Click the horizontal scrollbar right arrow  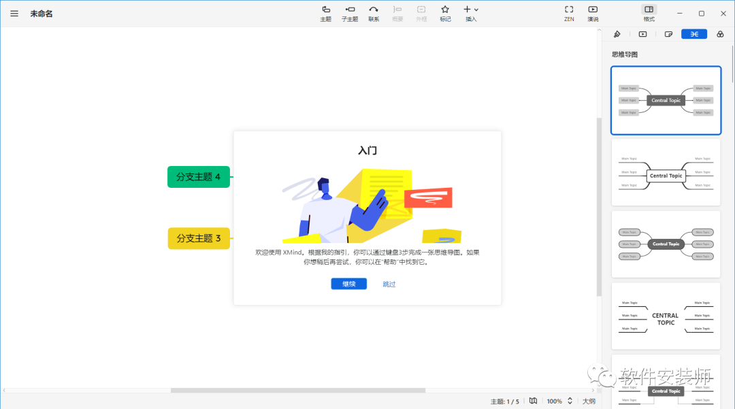[x=593, y=390]
